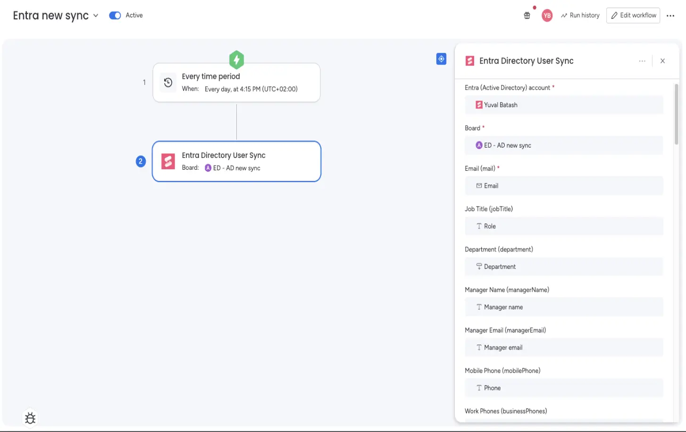This screenshot has width=686, height=432.
Task: Click the blue recenter canvas icon
Action: point(441,59)
